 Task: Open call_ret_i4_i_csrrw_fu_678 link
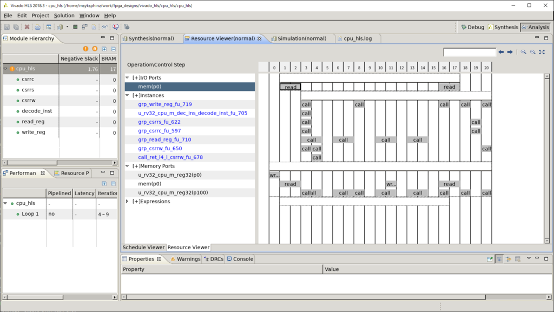point(170,157)
